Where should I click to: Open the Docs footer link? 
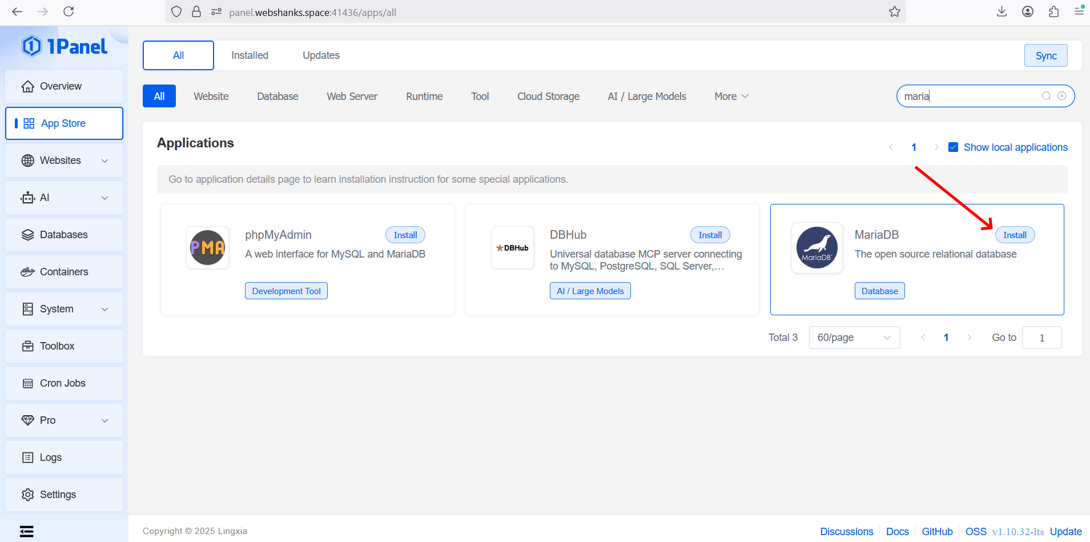(x=898, y=532)
